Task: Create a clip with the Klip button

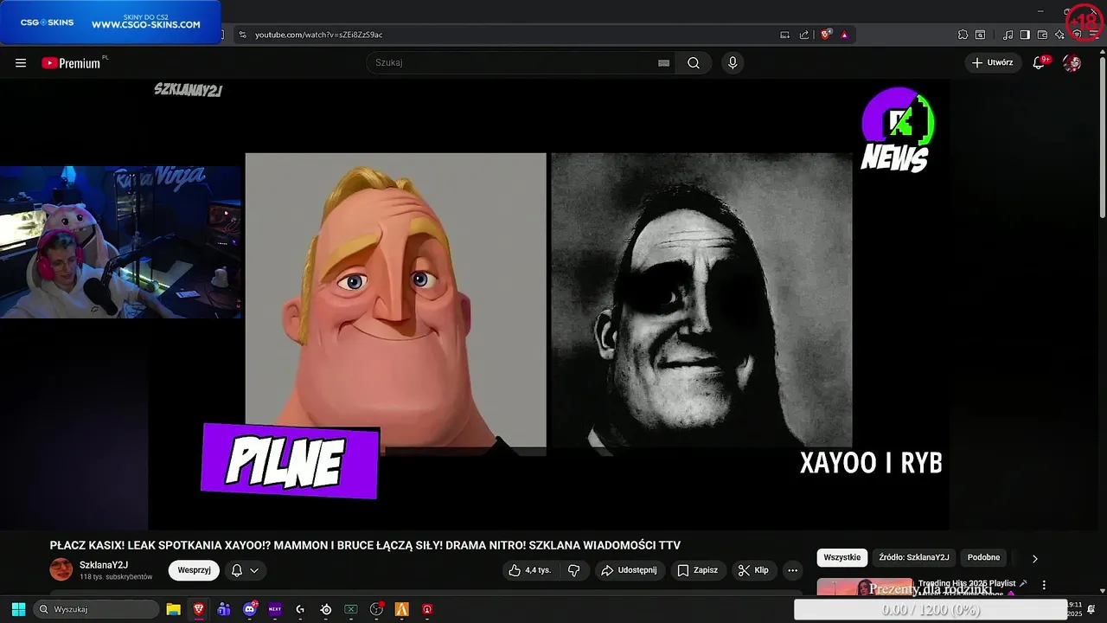Action: coord(753,570)
